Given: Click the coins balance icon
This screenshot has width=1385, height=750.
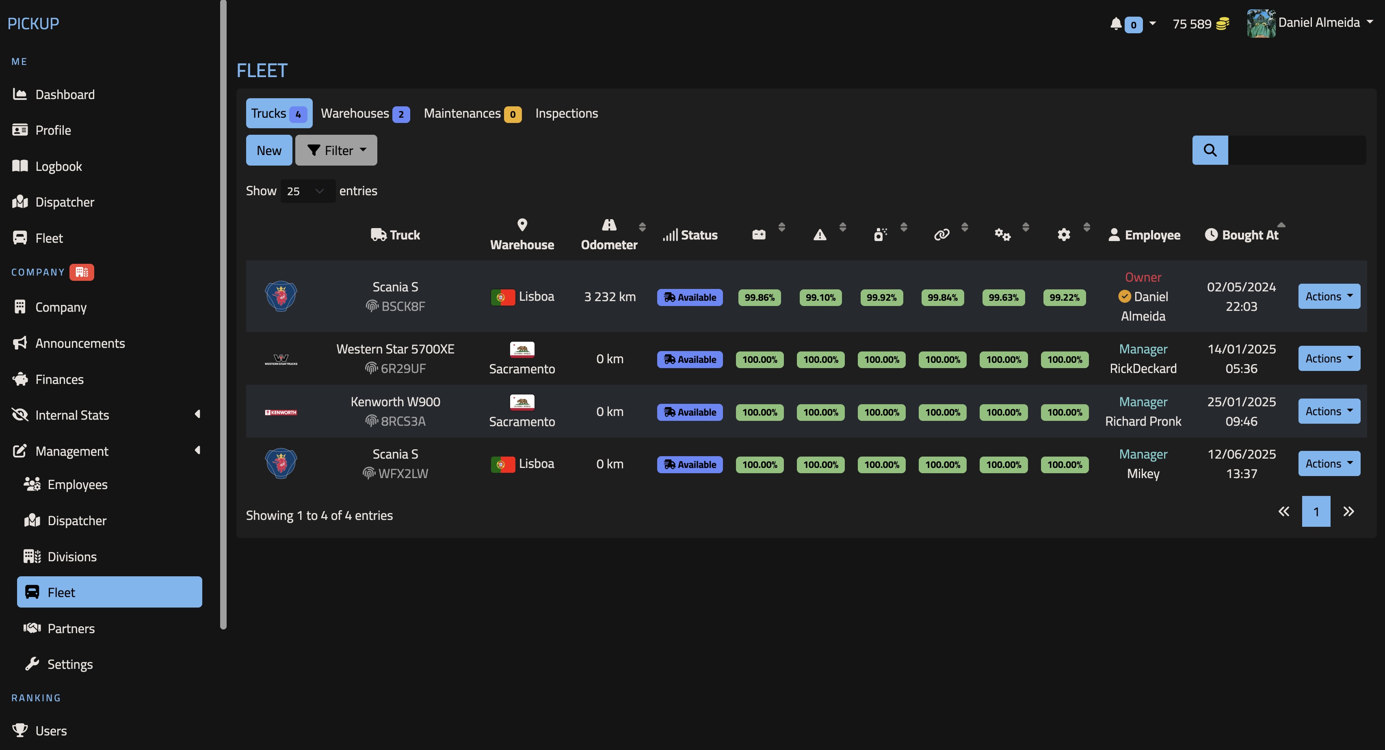Looking at the screenshot, I should click(1223, 24).
